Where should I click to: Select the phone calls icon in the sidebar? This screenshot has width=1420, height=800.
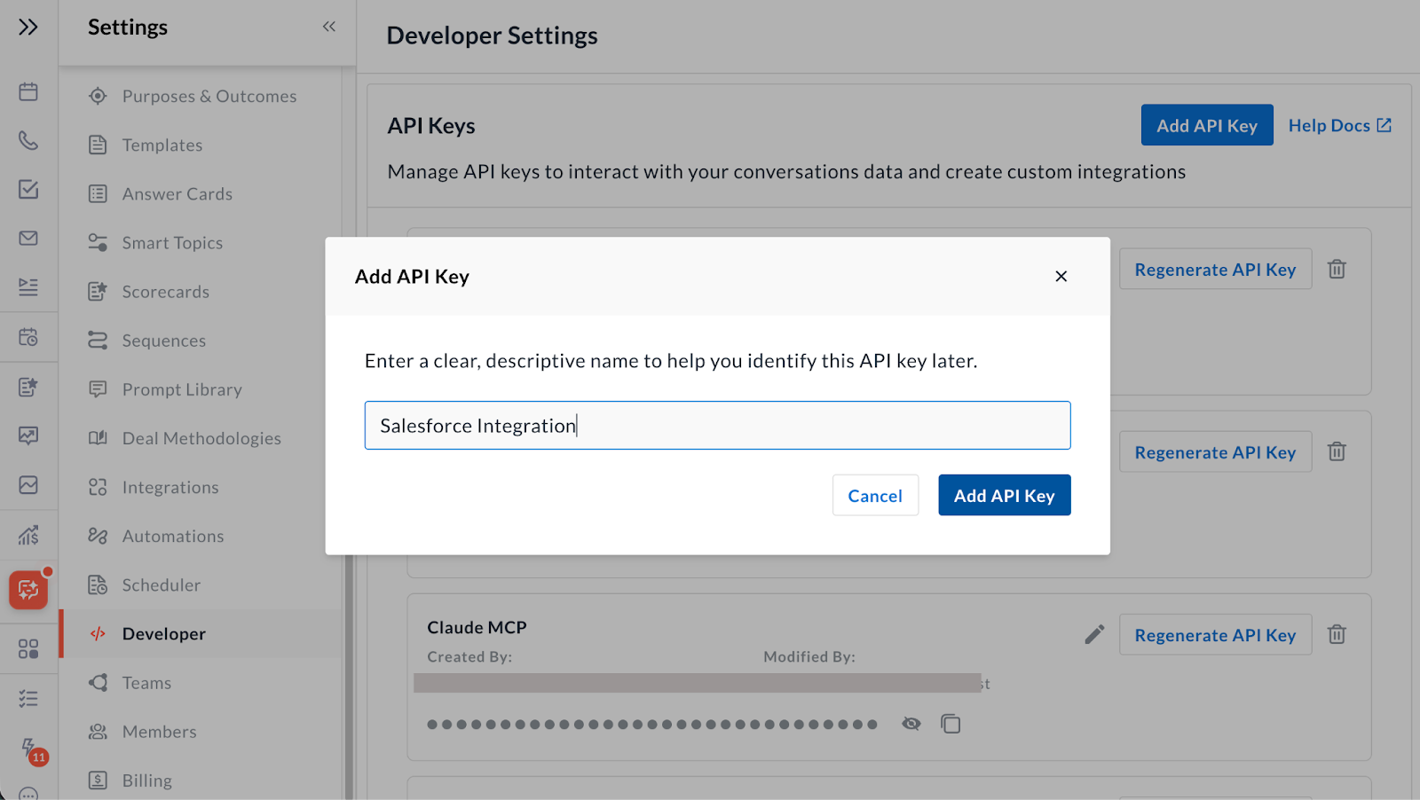pyautogui.click(x=28, y=140)
